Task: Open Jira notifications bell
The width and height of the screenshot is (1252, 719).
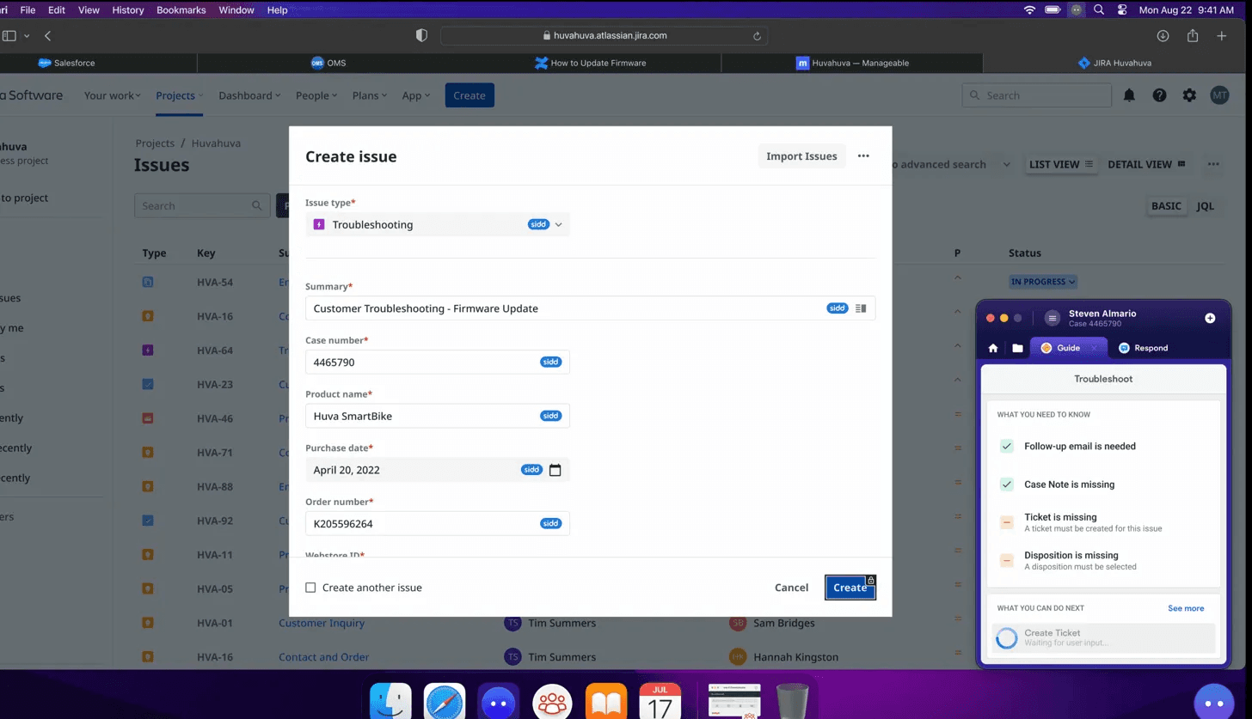Action: (x=1129, y=95)
